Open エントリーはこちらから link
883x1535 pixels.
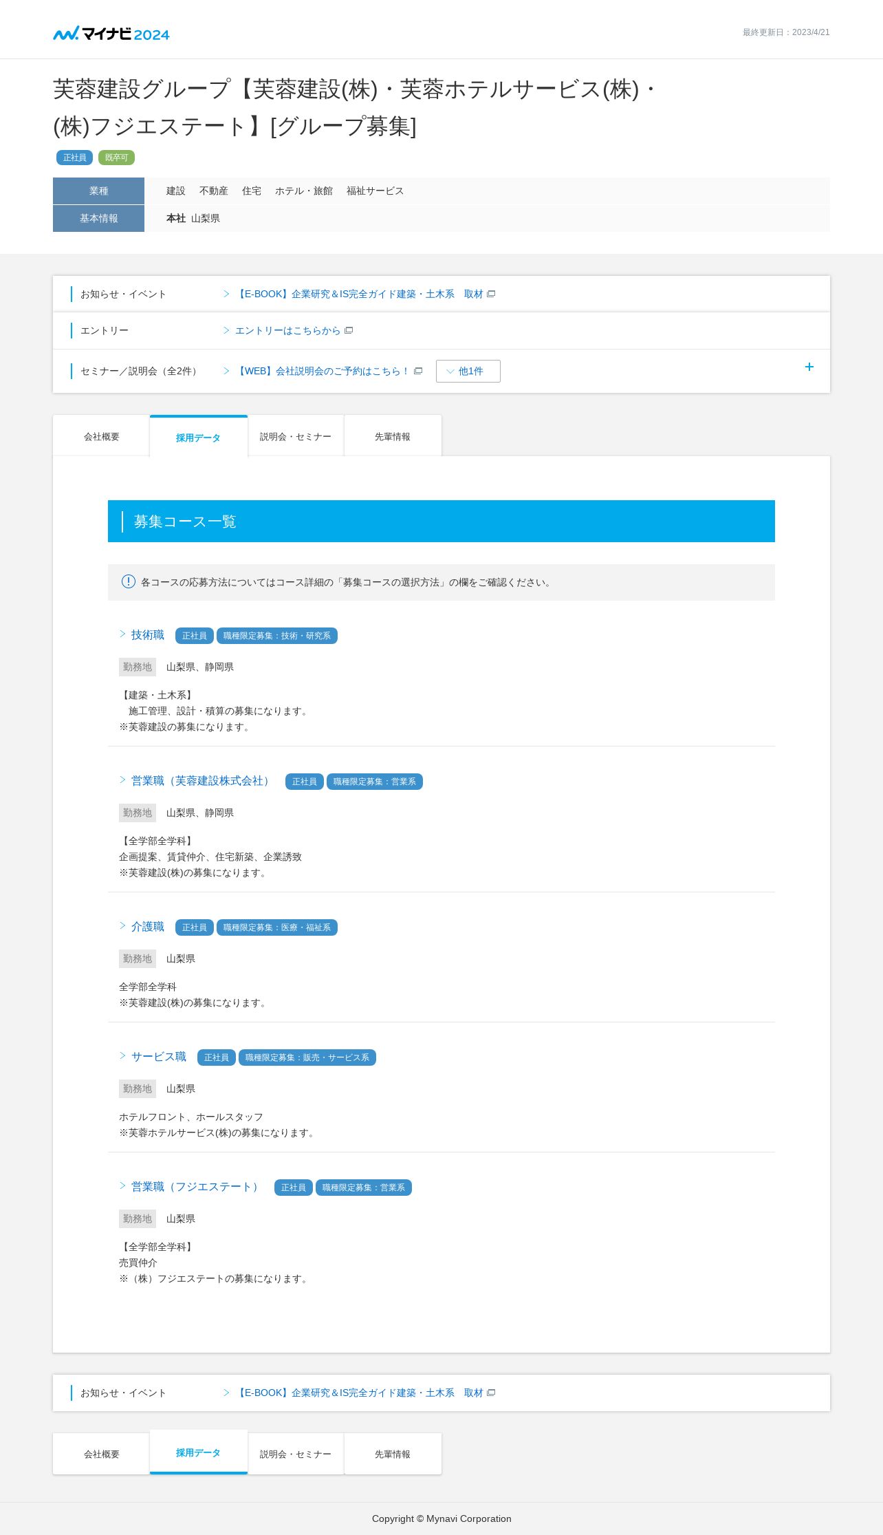[x=287, y=330]
